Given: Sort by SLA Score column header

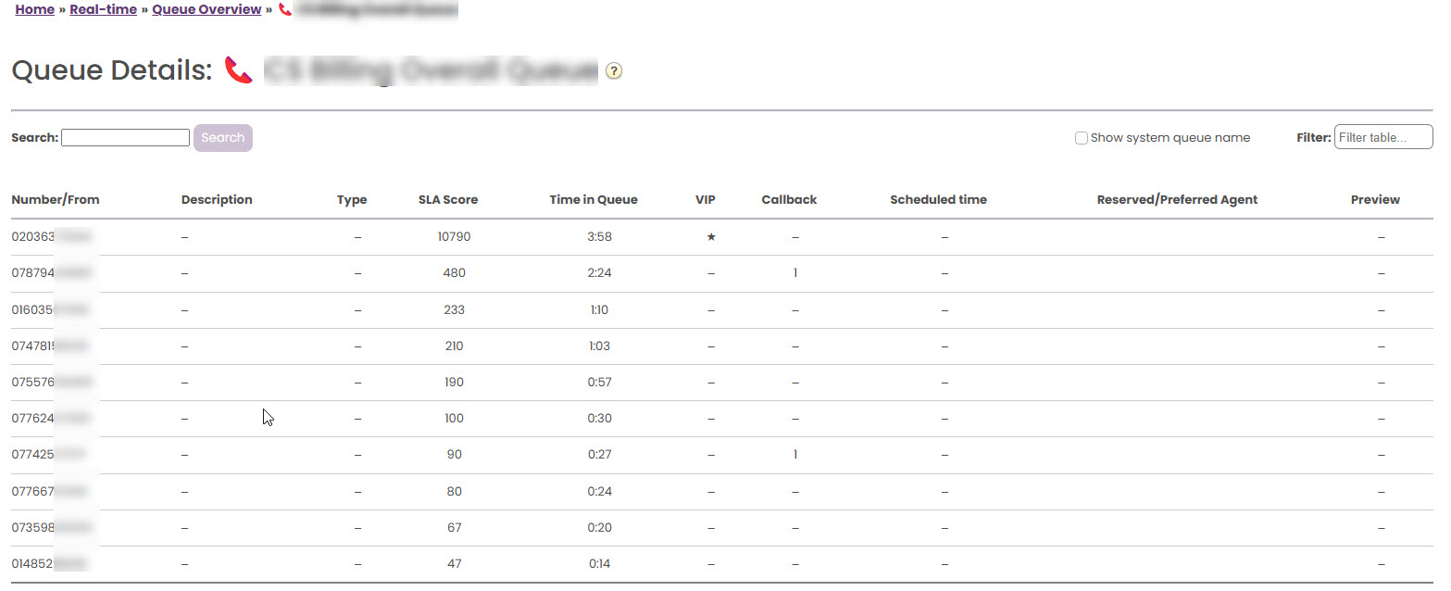Looking at the screenshot, I should [448, 200].
